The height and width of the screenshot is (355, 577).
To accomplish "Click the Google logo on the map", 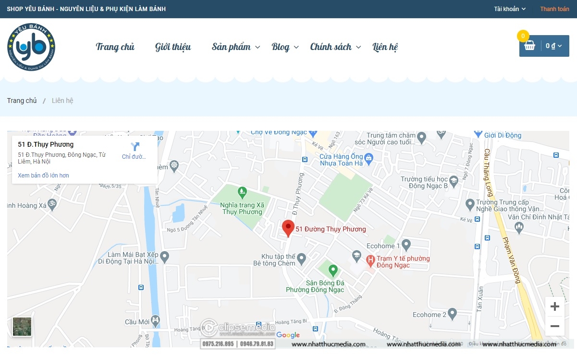I will pos(288,335).
